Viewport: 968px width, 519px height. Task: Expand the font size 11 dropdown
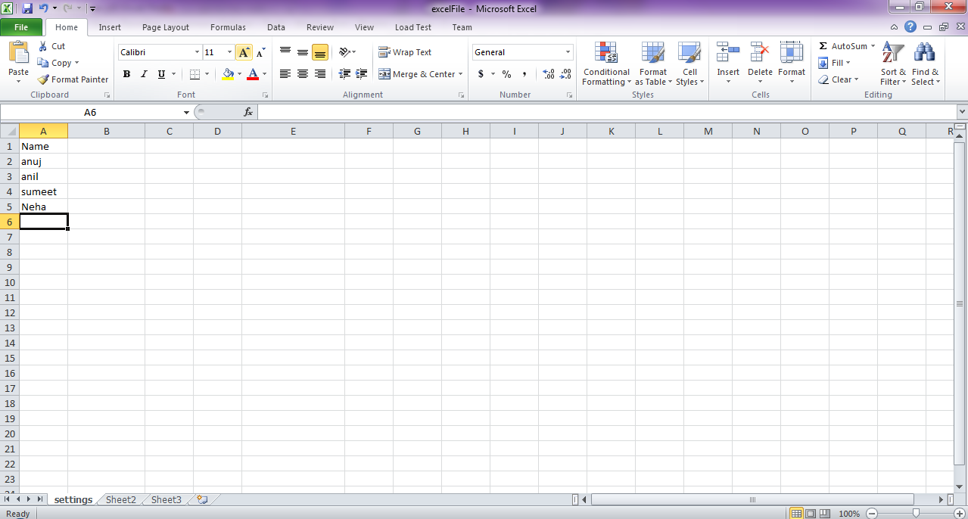click(230, 52)
